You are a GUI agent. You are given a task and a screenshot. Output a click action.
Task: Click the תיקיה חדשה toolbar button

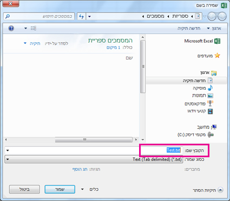click(189, 28)
